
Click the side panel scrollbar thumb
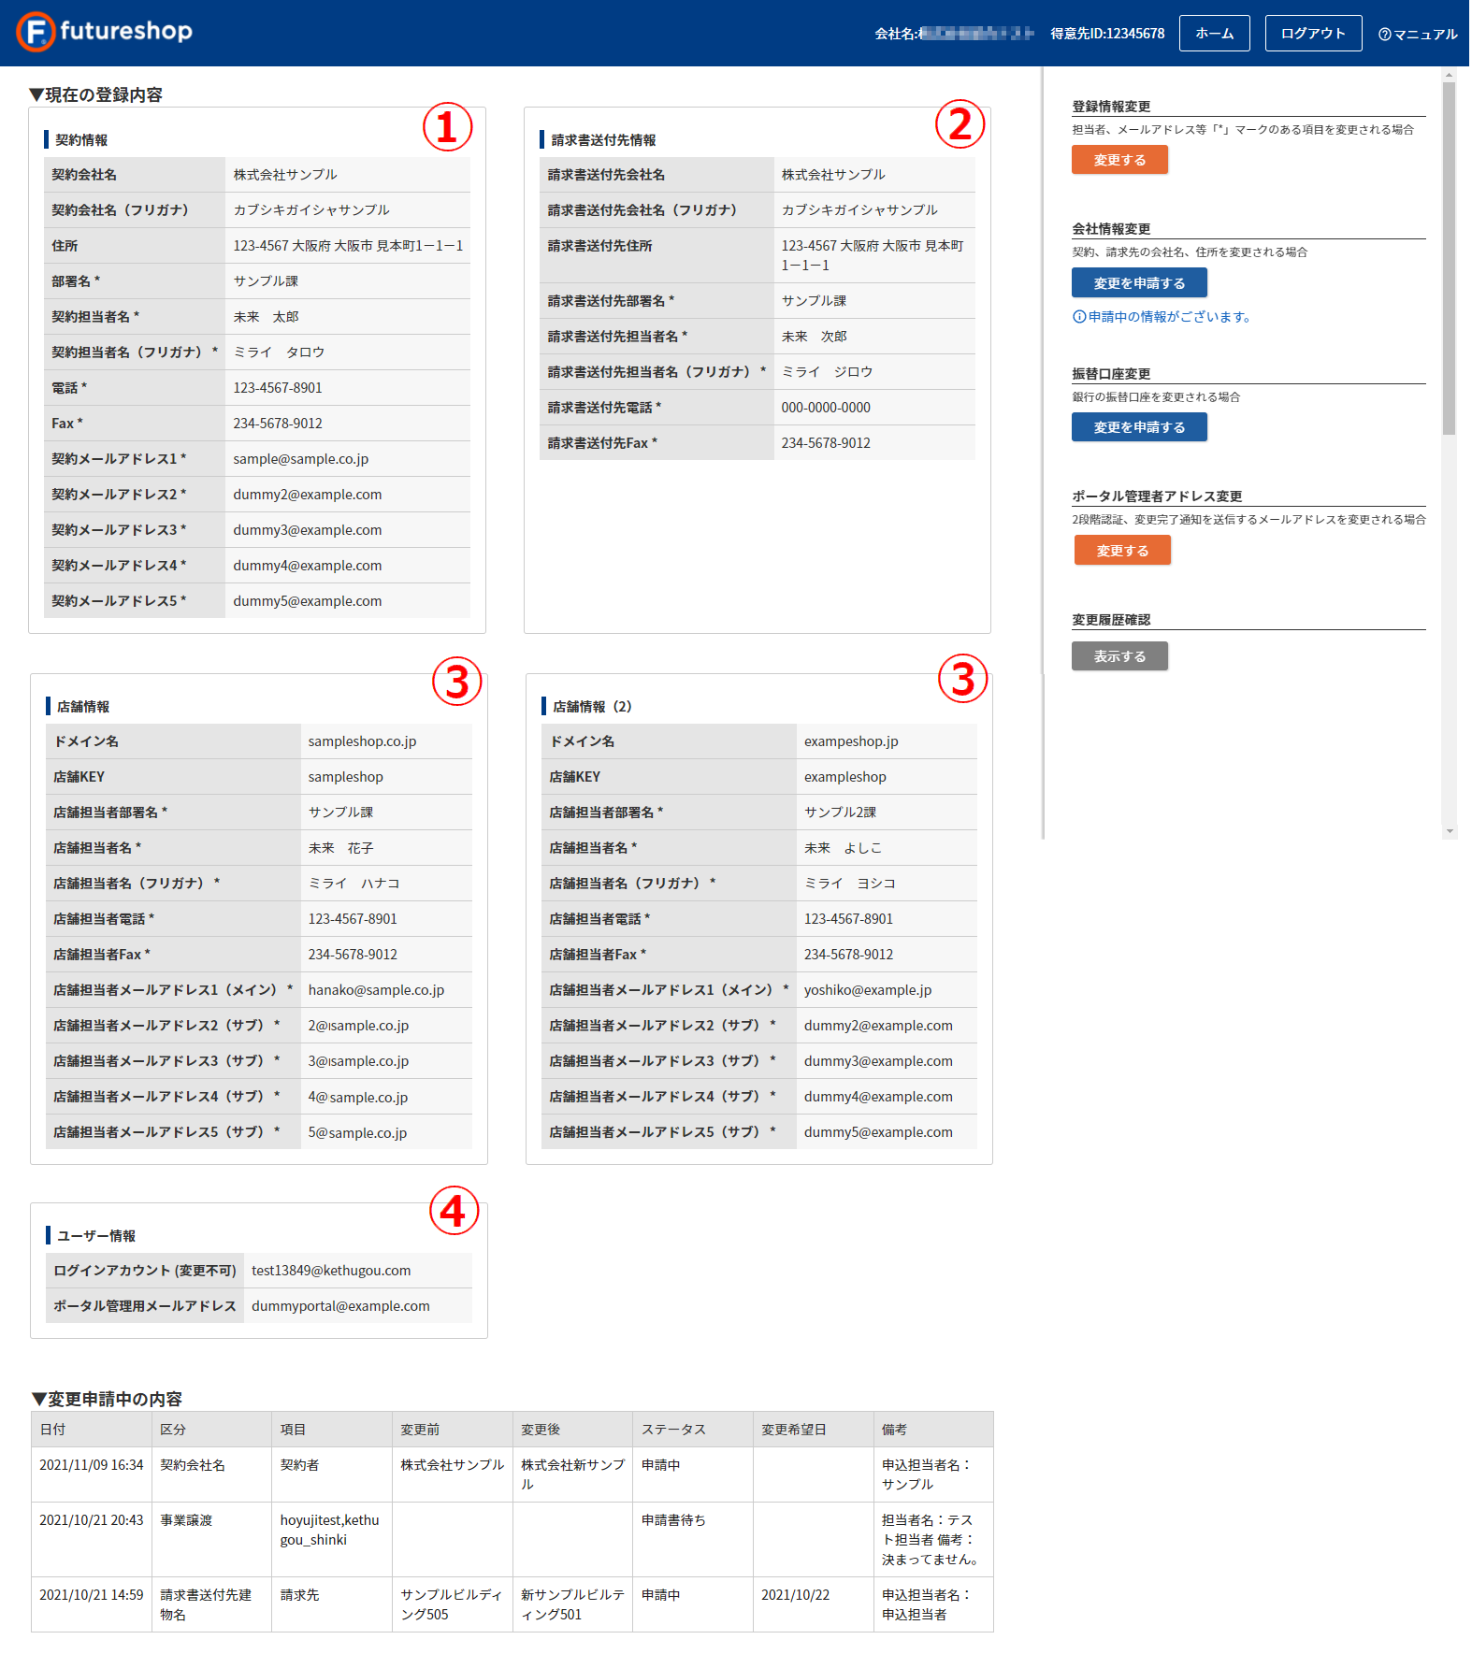point(1449,259)
